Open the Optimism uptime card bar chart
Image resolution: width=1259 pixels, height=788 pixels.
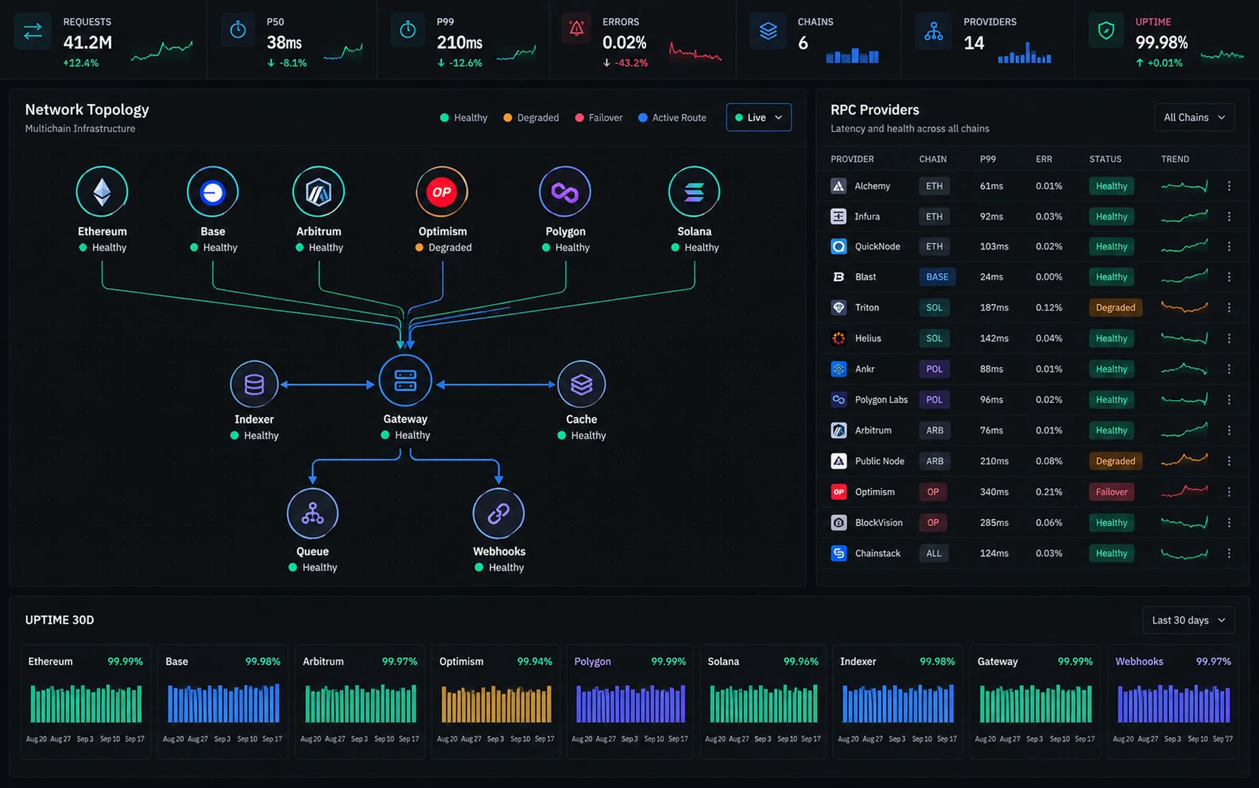[x=496, y=703]
